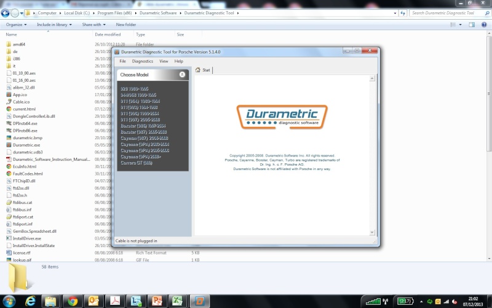This screenshot has height=308, width=492.
Task: Toggle the Explorer preview pane
Action: tap(472, 25)
